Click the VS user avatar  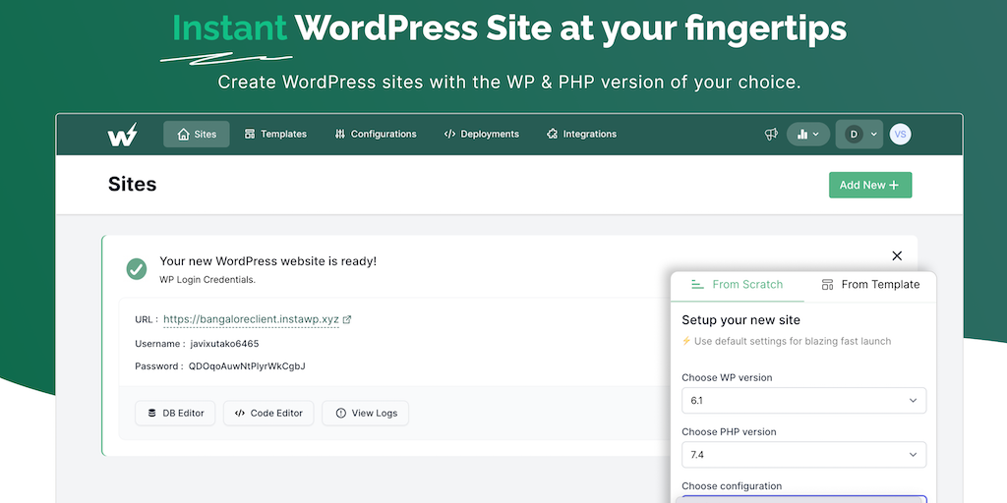pos(900,135)
